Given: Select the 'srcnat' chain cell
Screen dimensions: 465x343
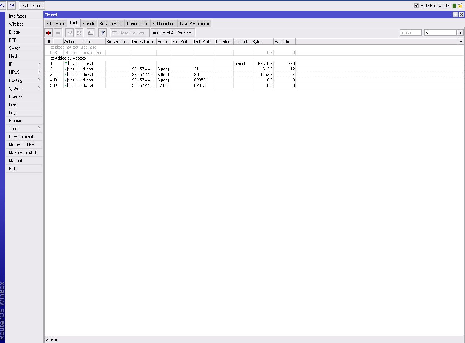Looking at the screenshot, I should point(94,64).
